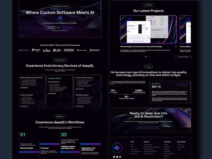The width and height of the screenshot is (212, 159).
Task: Open the partially visible Tirios.ai project thumbnail
Action: (x=185, y=29)
